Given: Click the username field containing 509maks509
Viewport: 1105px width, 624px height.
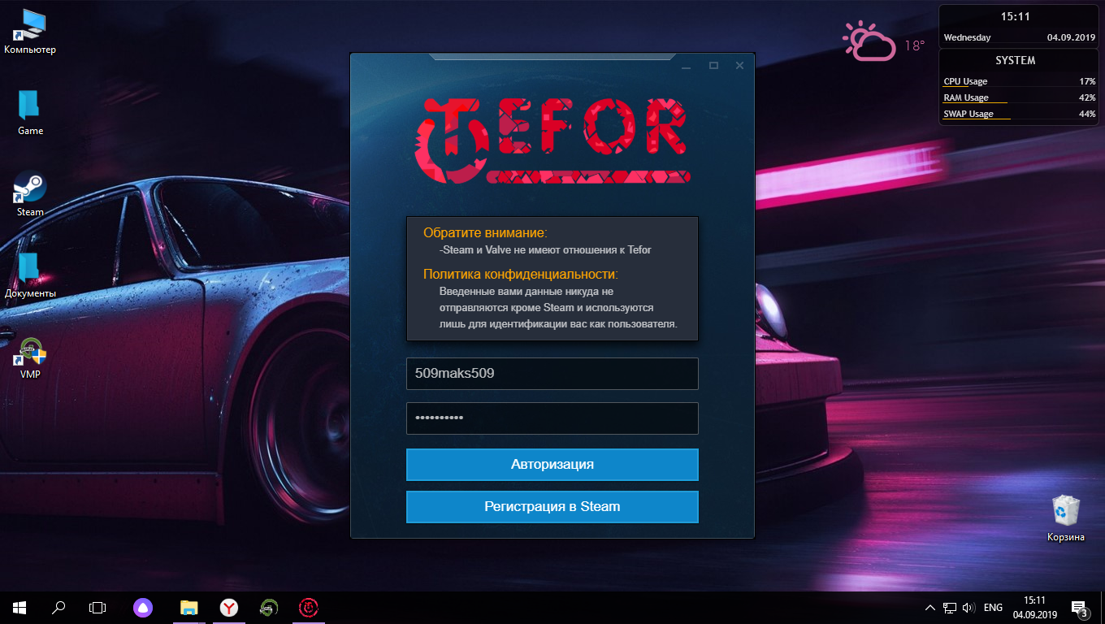Looking at the screenshot, I should coord(552,374).
